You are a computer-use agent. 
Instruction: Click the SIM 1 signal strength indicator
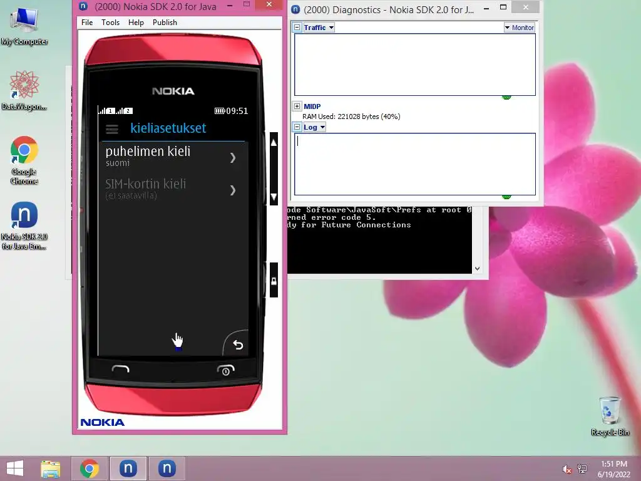tap(106, 111)
